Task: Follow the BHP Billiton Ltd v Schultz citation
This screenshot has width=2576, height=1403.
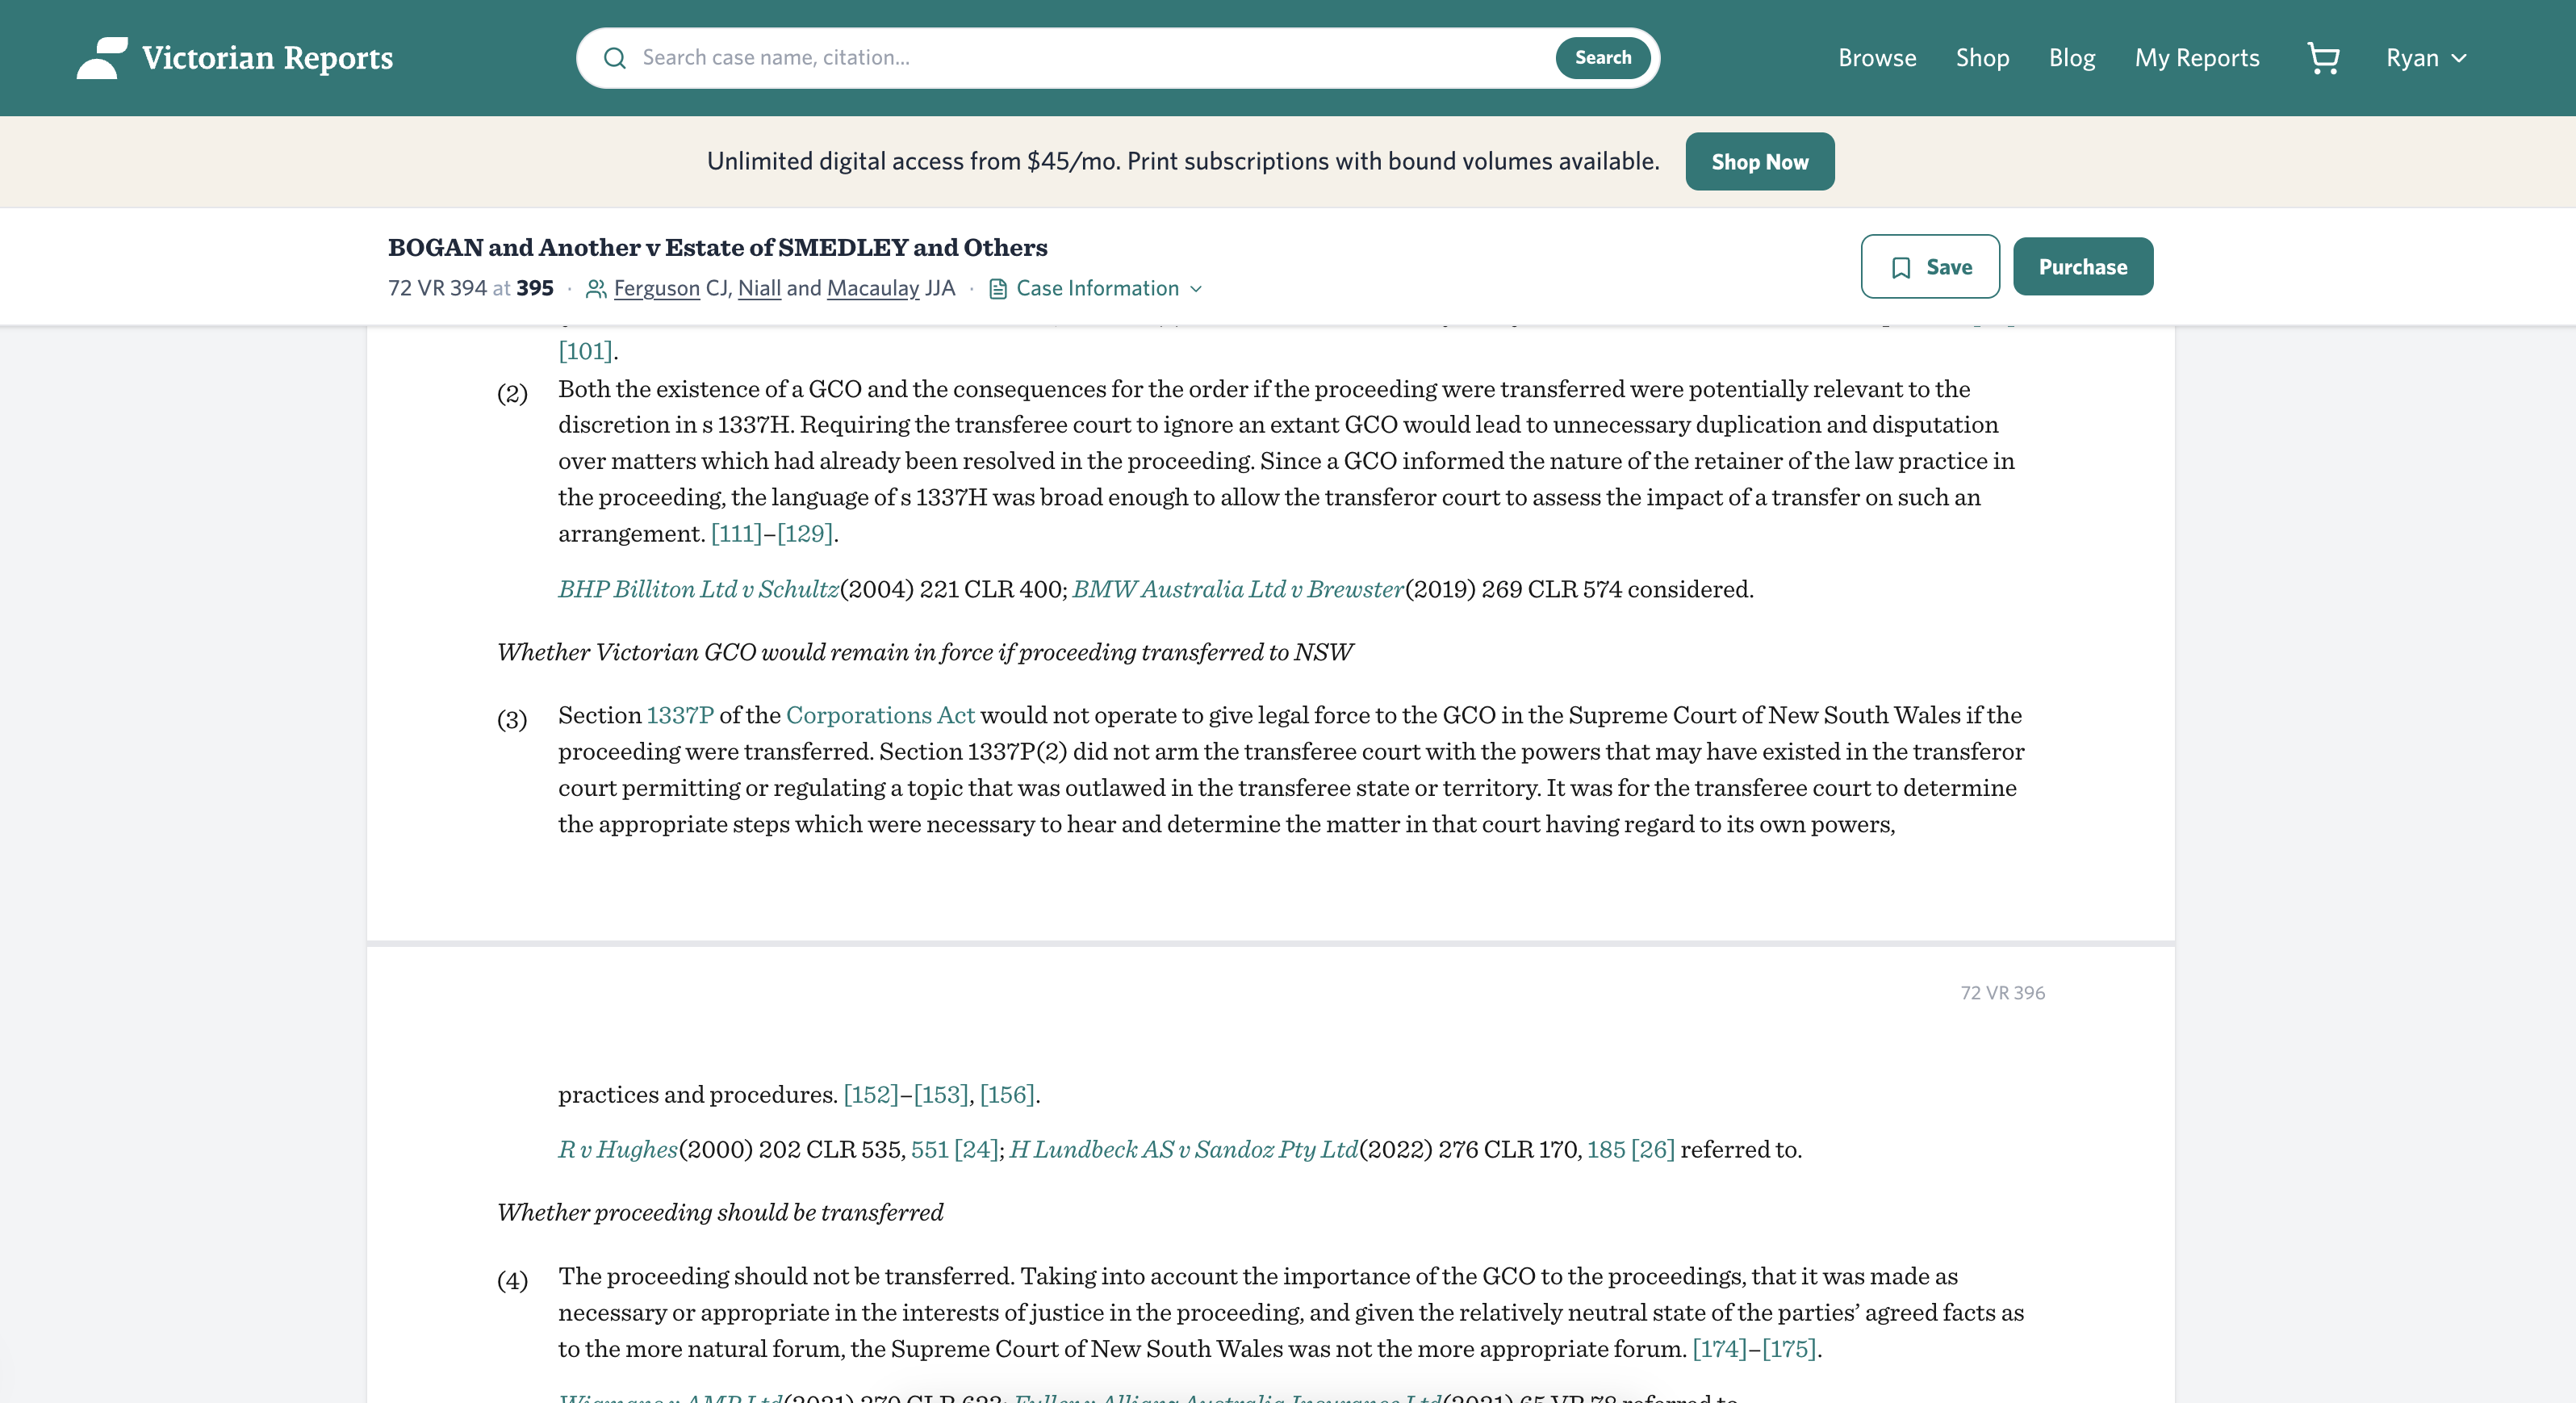Action: (x=698, y=589)
